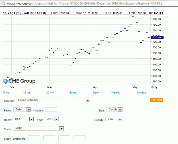Click the HIGH: 1735.40 value

coord(114,13)
